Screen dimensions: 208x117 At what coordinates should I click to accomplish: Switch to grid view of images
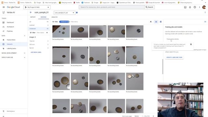(156, 22)
